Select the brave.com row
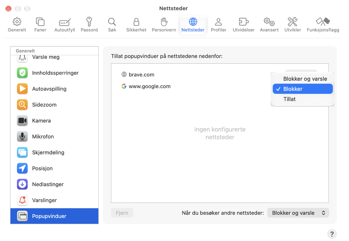 tap(220, 75)
